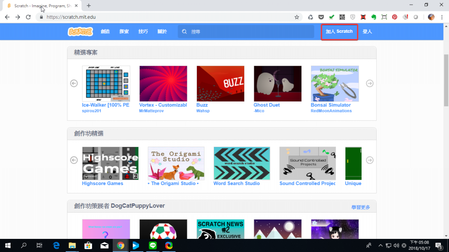Open the soccer-ball polyhedron project thumbnail

point(163,229)
